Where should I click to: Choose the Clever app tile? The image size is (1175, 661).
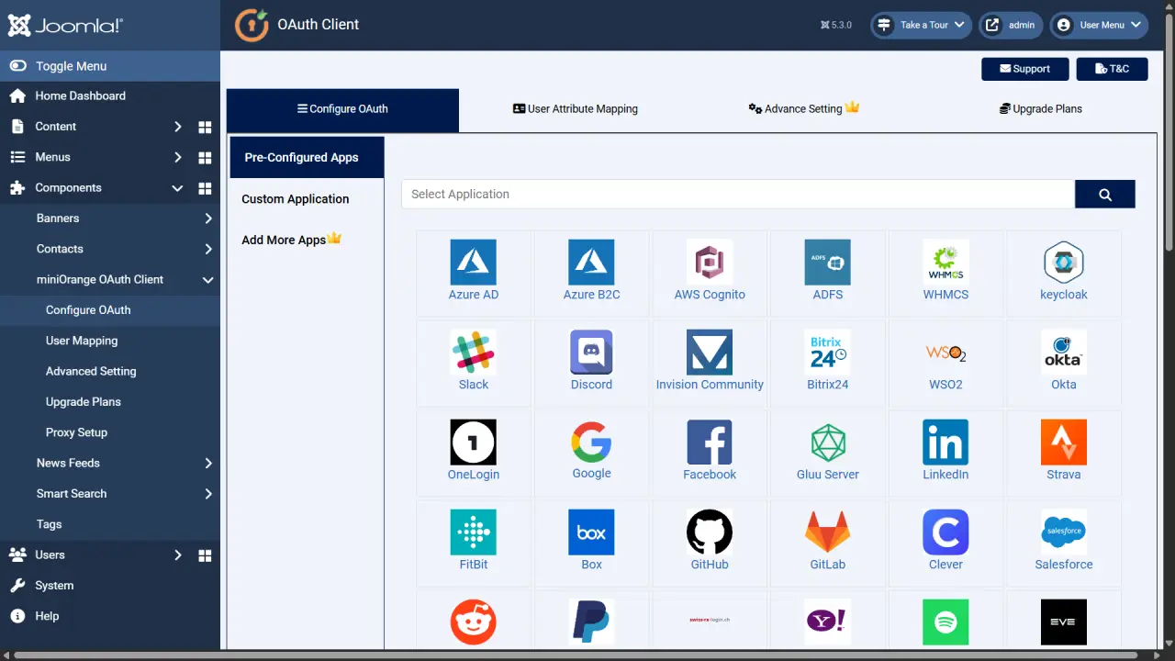[946, 532]
